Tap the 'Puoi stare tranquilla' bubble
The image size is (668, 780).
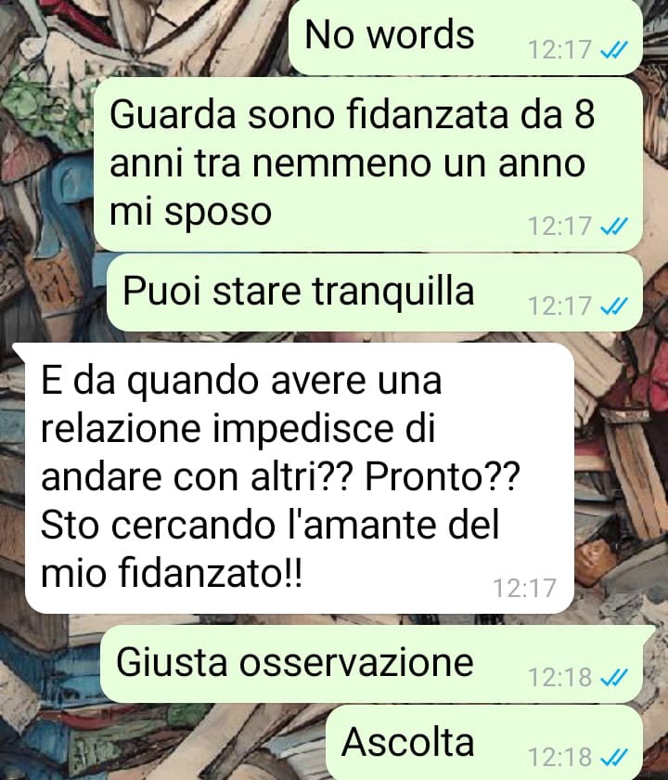pos(374,292)
